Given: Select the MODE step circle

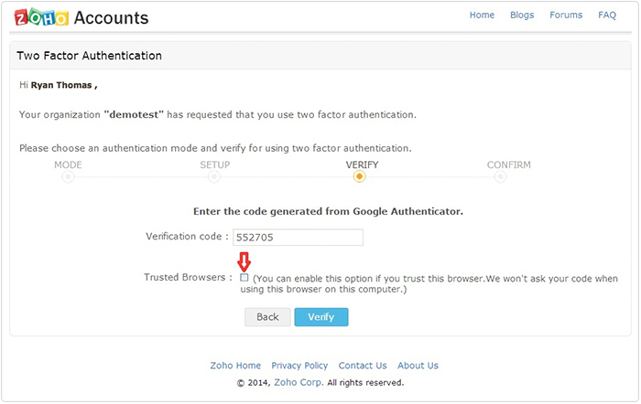Looking at the screenshot, I should (68, 176).
